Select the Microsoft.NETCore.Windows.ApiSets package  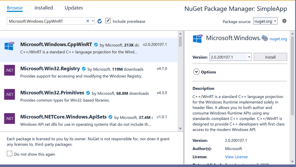point(89,121)
